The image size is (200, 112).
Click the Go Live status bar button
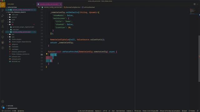(x=137, y=111)
